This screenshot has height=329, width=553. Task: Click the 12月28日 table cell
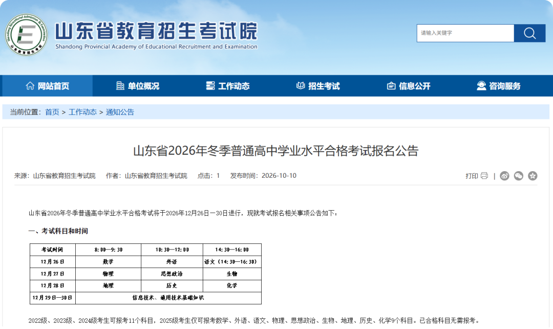point(53,285)
